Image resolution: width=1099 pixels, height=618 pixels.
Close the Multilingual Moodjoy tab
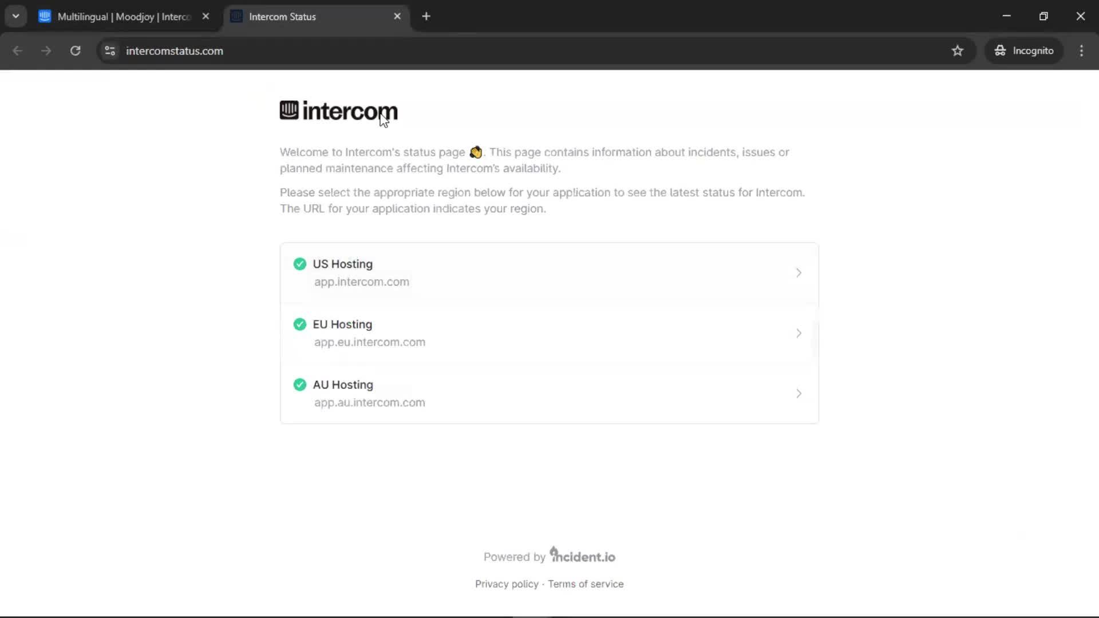(x=205, y=17)
